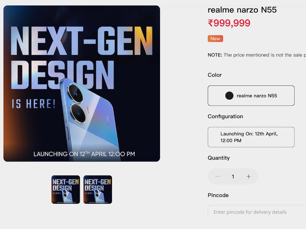This screenshot has width=306, height=229.
Task: Click the ₹999,999 price text
Action: (229, 23)
